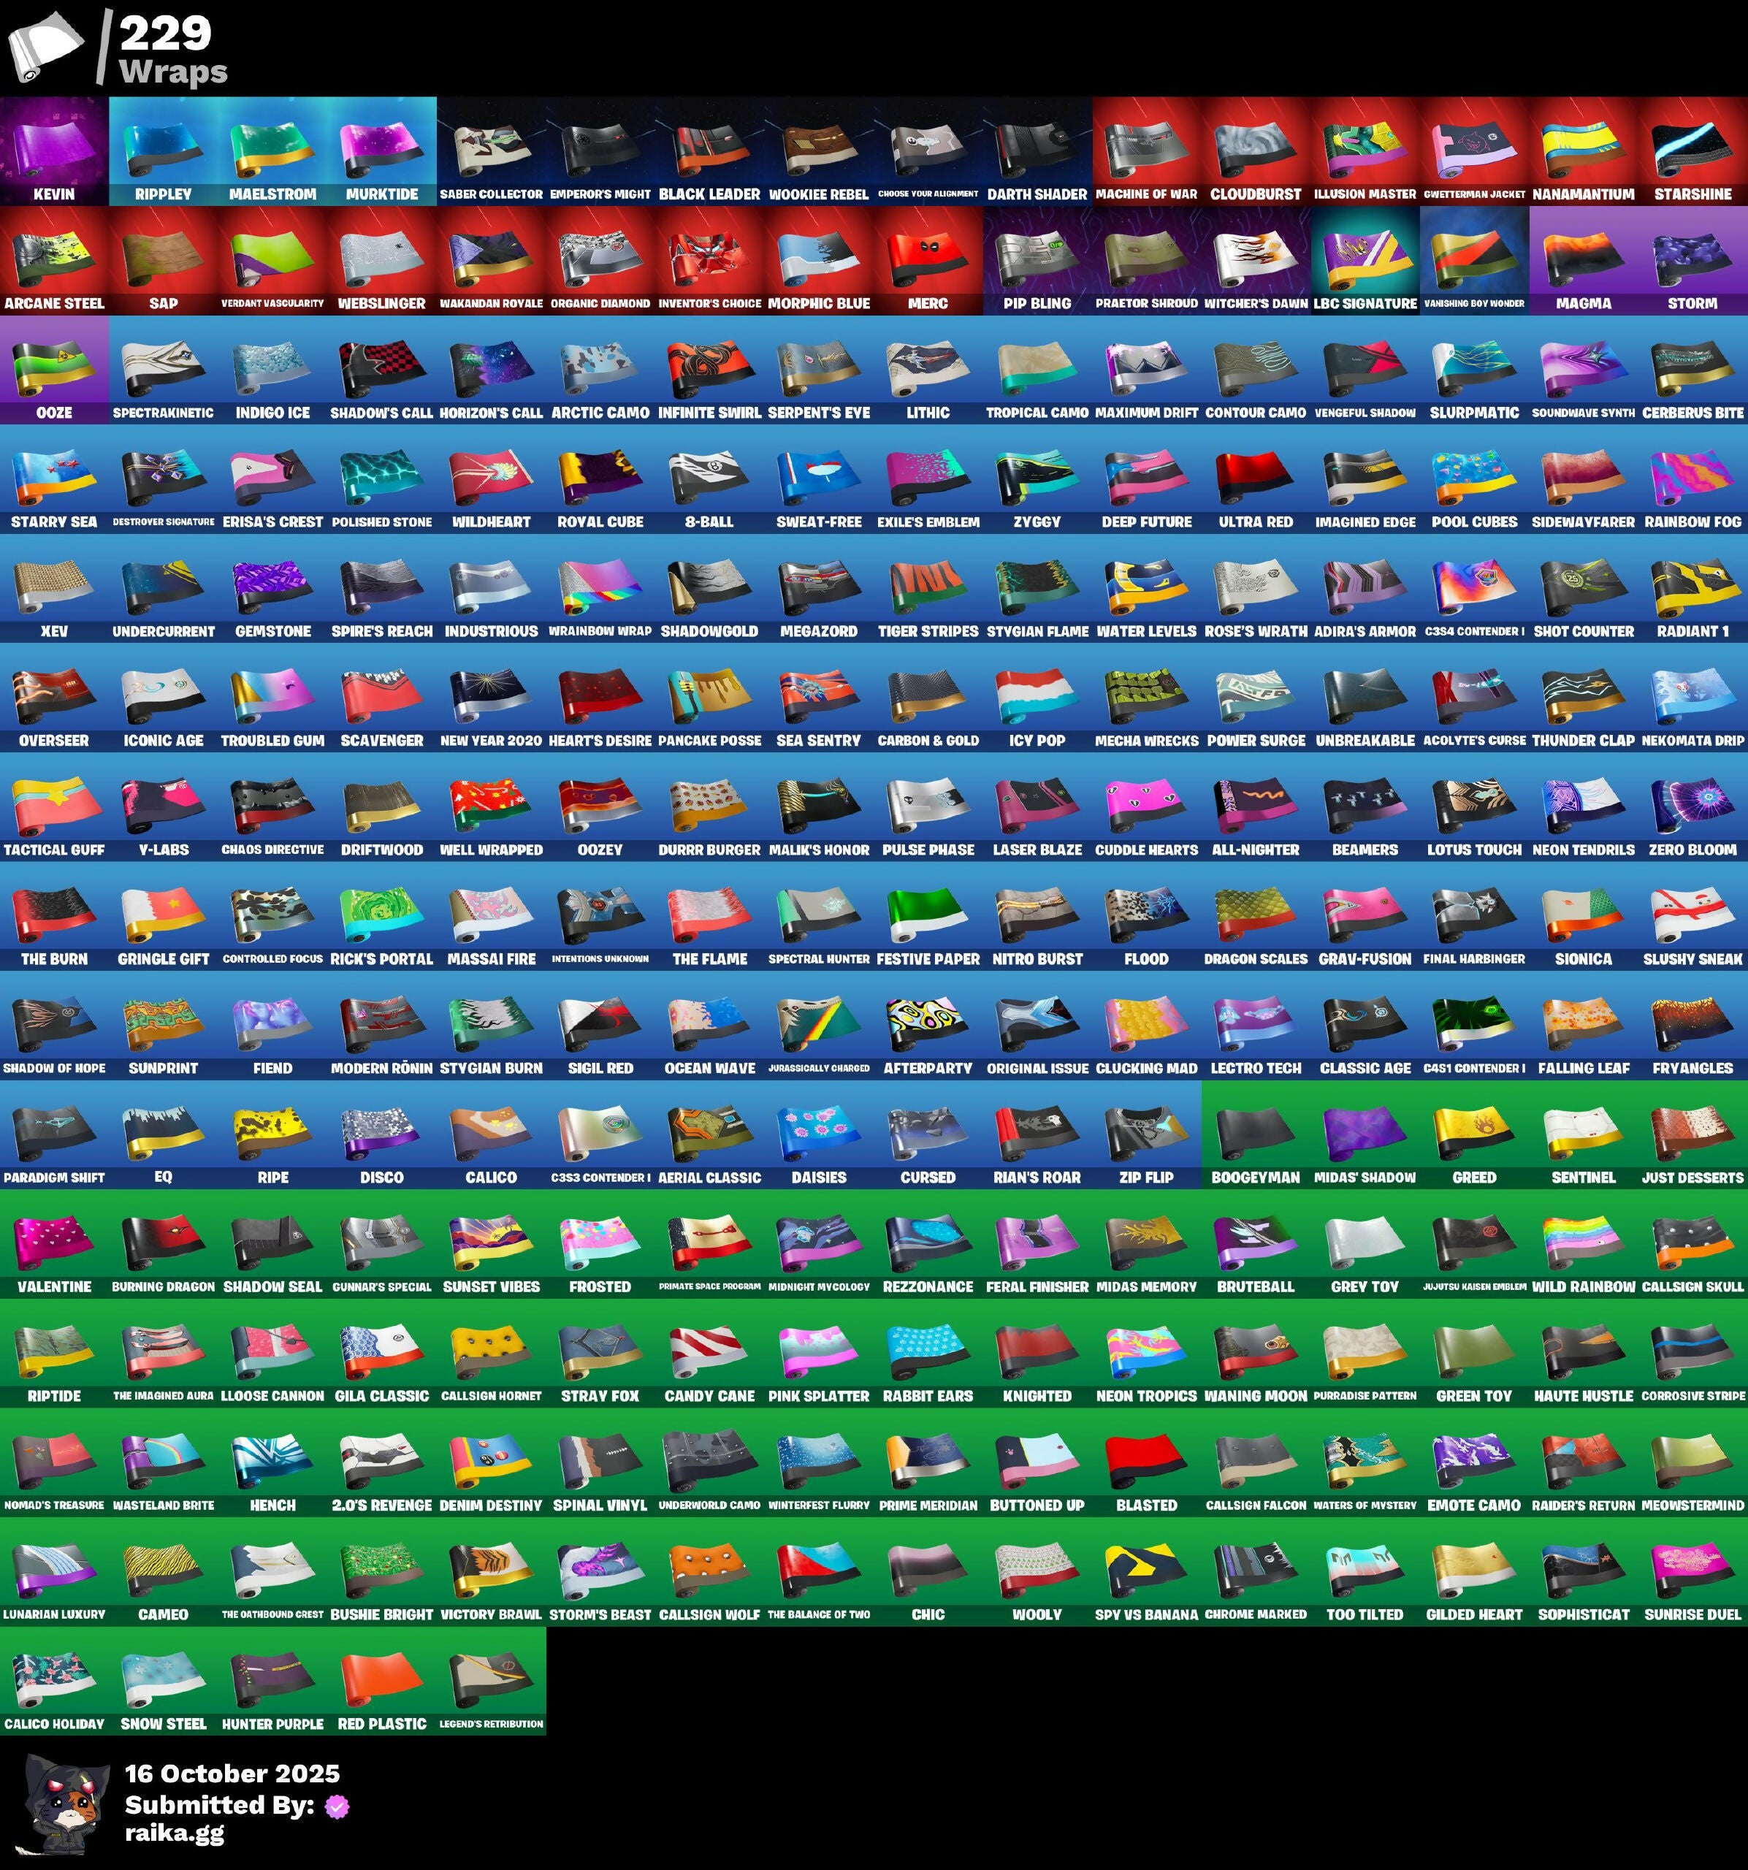Select the Starshine wrap icon

click(1692, 147)
